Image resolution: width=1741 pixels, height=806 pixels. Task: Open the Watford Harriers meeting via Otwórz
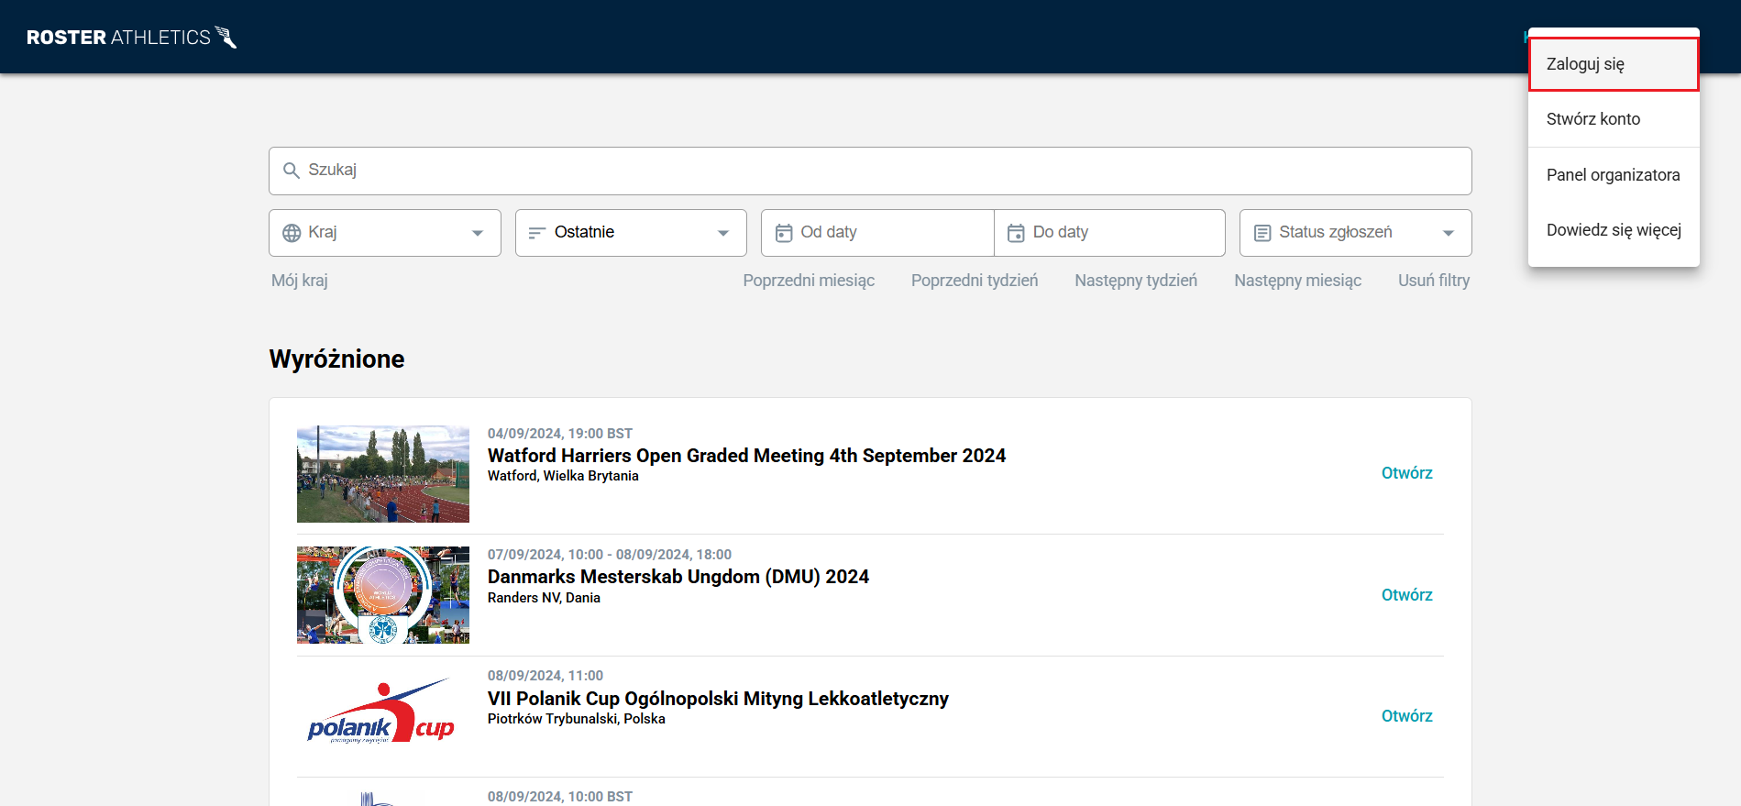[1406, 473]
